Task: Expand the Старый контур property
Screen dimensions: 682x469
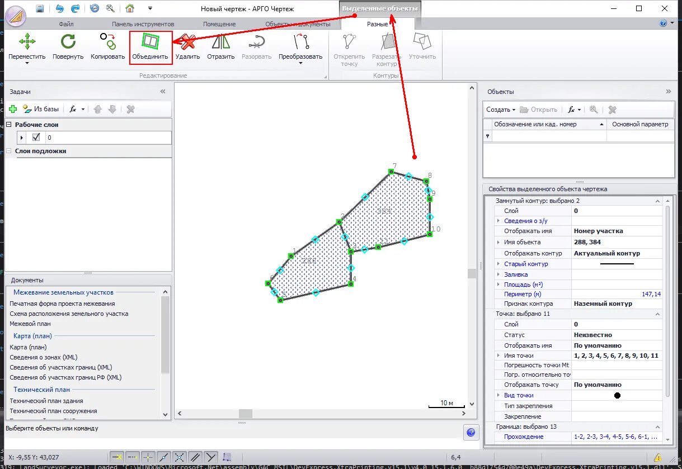Action: 498,263
